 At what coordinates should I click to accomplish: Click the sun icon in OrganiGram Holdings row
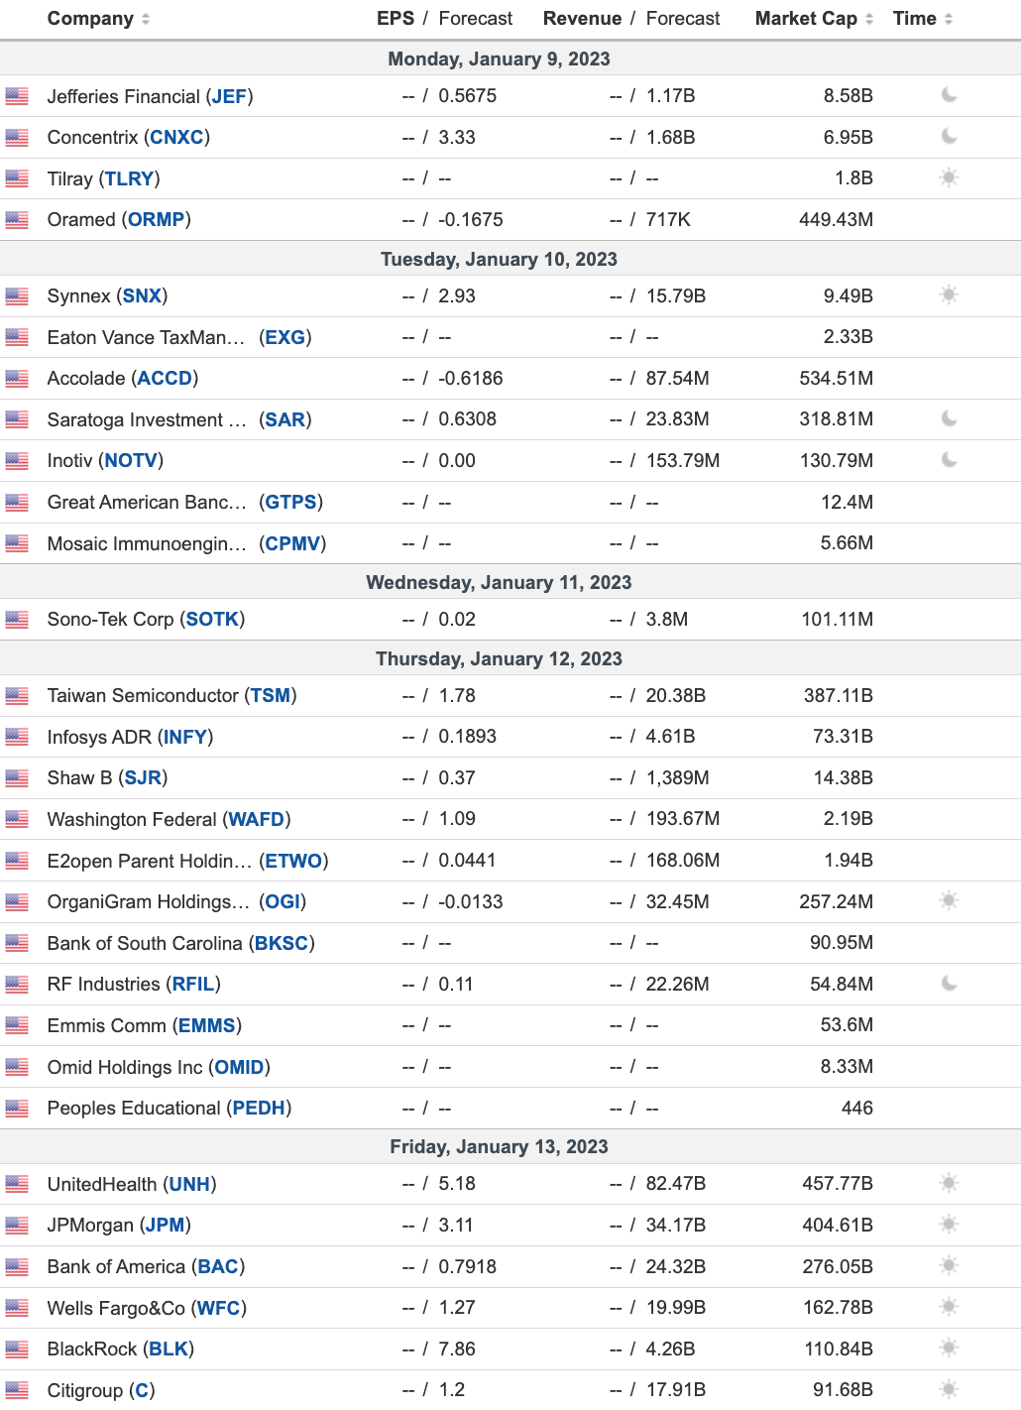(x=949, y=901)
